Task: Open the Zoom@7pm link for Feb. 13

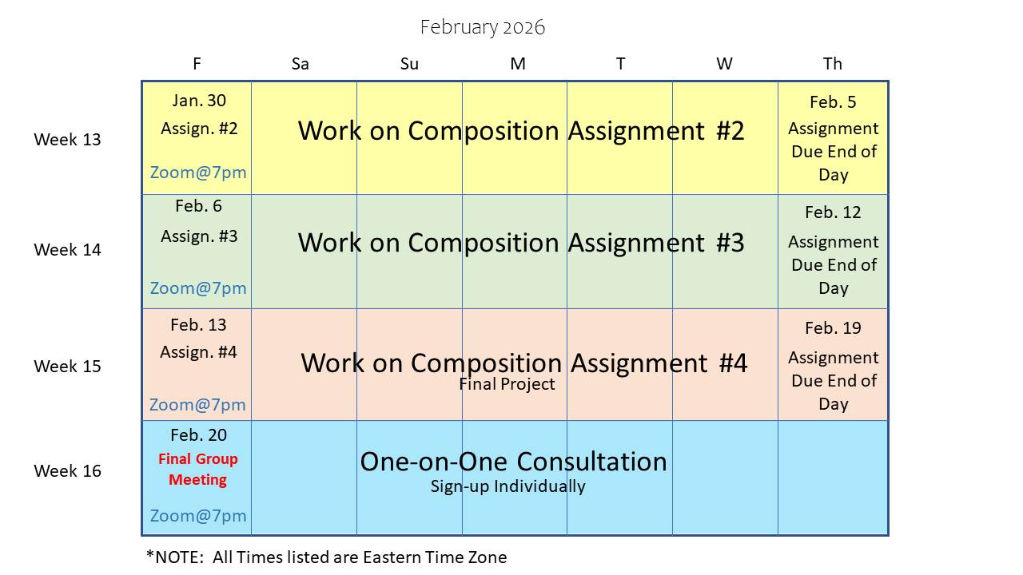Action: pos(198,405)
